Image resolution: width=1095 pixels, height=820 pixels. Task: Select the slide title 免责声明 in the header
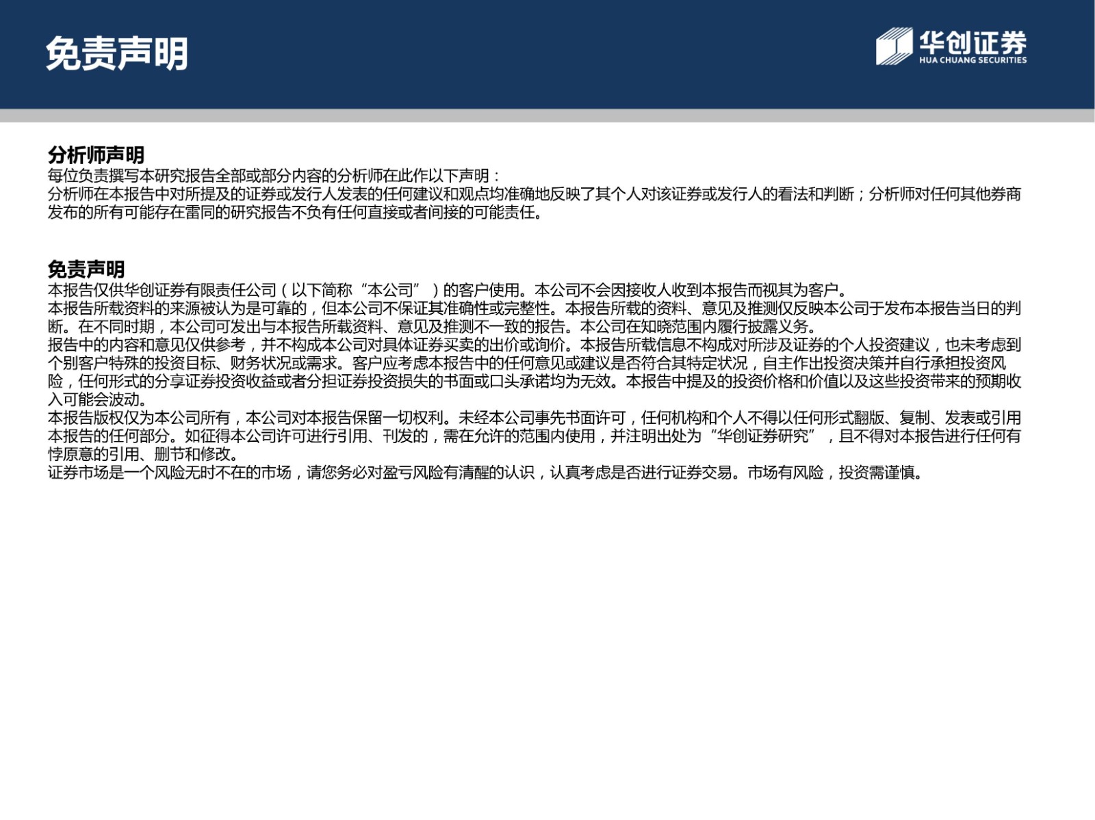(117, 53)
